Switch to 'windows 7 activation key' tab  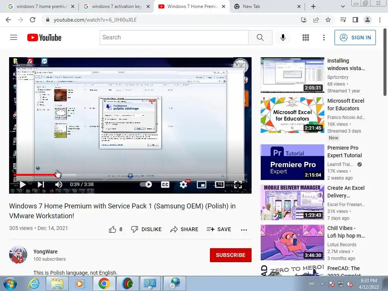click(117, 6)
